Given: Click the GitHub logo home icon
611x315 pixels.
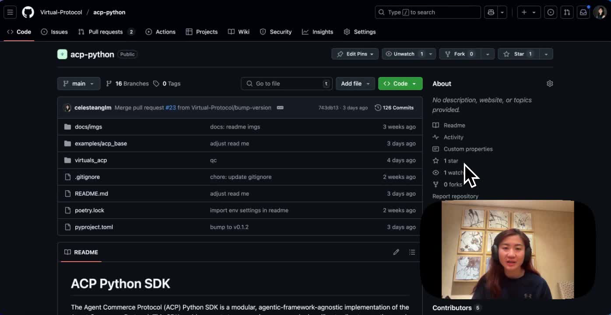Looking at the screenshot, I should tap(28, 12).
